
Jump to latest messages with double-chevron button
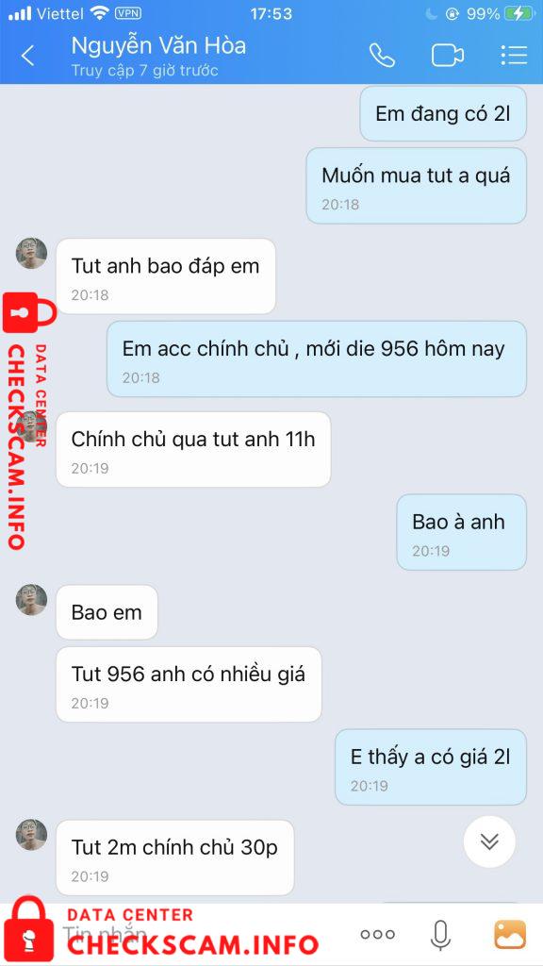(489, 841)
